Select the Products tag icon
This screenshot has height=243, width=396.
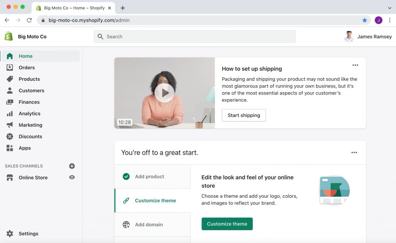(x=10, y=79)
